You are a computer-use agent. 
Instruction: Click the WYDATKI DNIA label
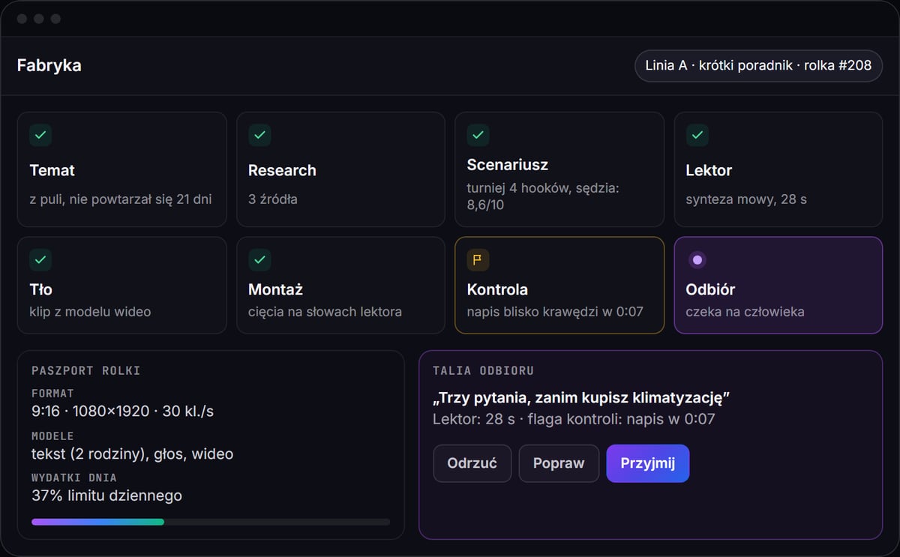tap(74, 478)
